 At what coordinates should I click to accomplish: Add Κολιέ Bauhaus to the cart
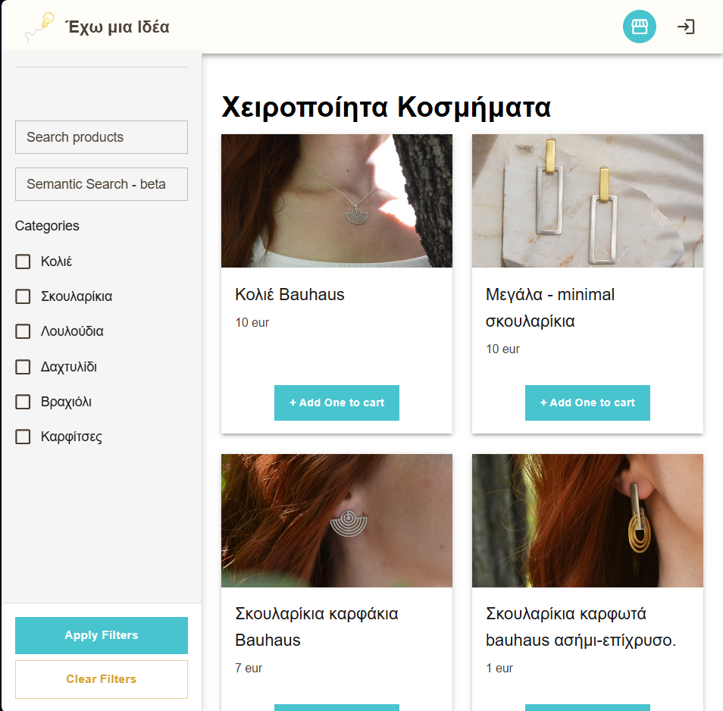click(x=336, y=402)
